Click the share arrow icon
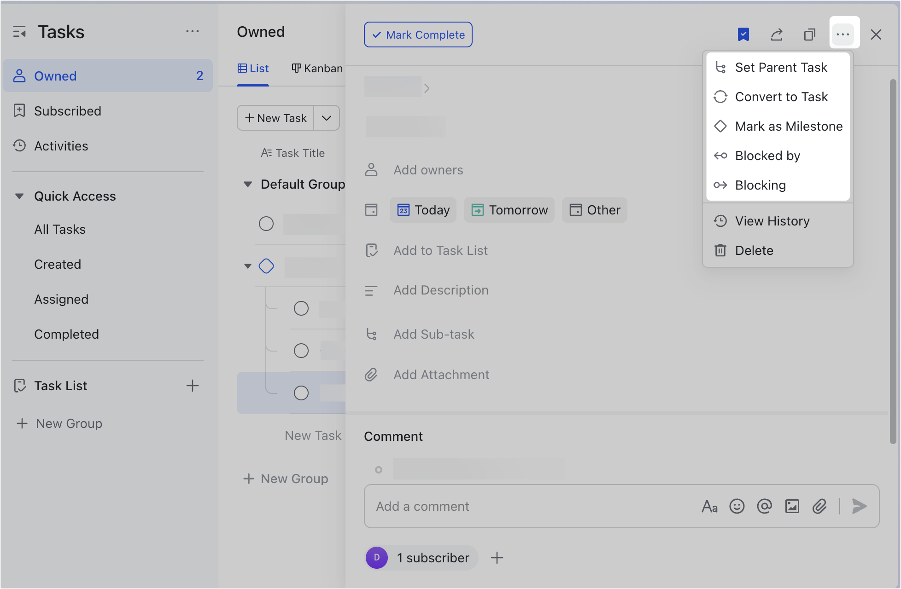901x589 pixels. 777,35
